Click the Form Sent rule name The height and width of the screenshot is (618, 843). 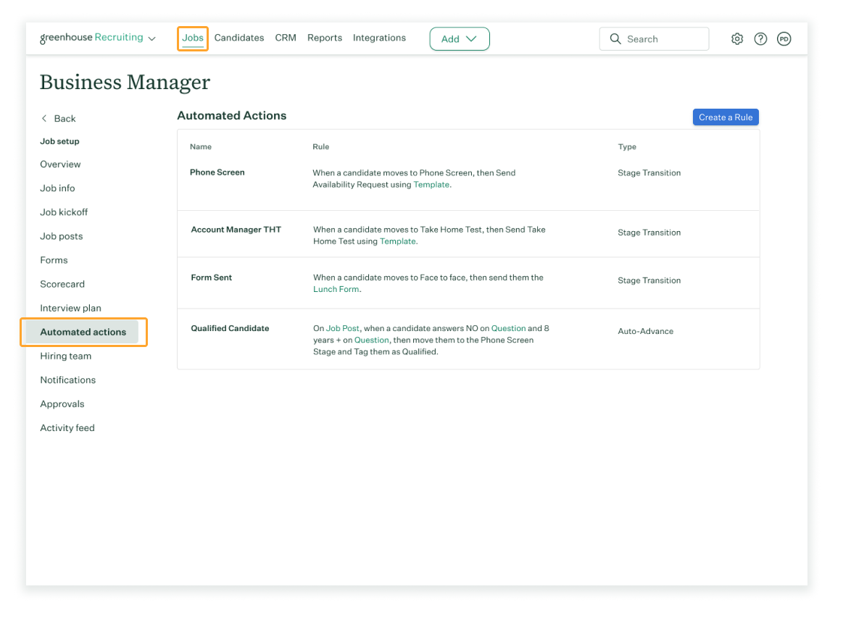pyautogui.click(x=211, y=277)
